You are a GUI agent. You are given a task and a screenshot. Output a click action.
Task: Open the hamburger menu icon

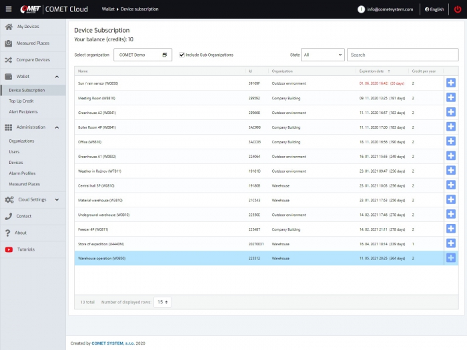click(x=8, y=9)
